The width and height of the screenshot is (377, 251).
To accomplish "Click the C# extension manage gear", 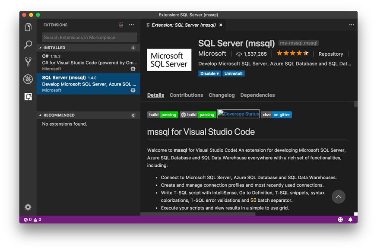I will coord(133,69).
